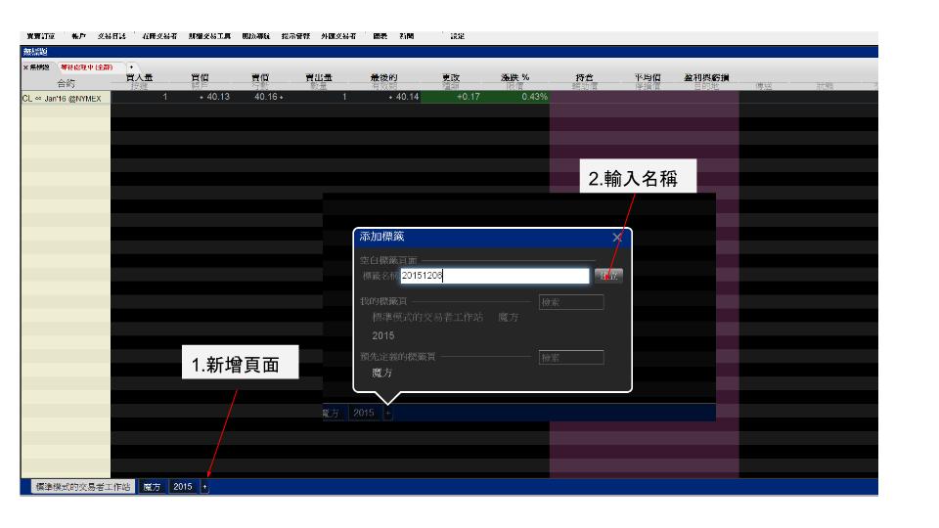Click the 賣價 column header

260,78
